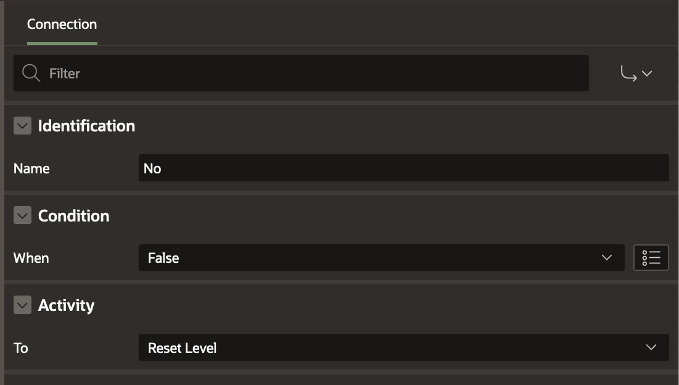The width and height of the screenshot is (679, 385).
Task: Click the Activity section heading
Action: pos(66,305)
